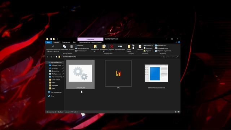This screenshot has width=231, height=130.
Task: Refresh the DESTROY INPUT LAG folder view
Action: [x=164, y=57]
